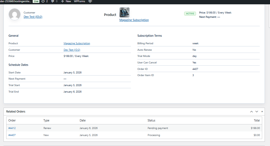
Task: Open the WPForms admin bar menu
Action: [79, 1]
